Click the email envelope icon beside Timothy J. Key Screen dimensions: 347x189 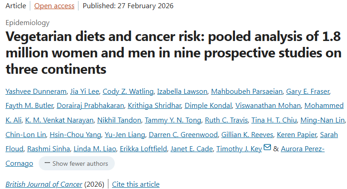tap(267, 148)
